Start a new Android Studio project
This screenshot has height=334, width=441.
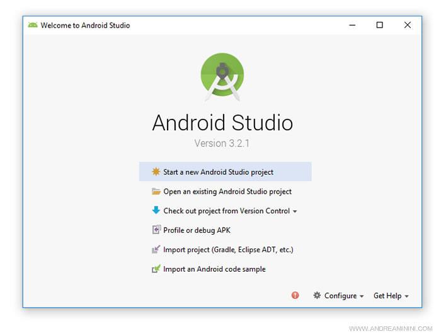225,172
